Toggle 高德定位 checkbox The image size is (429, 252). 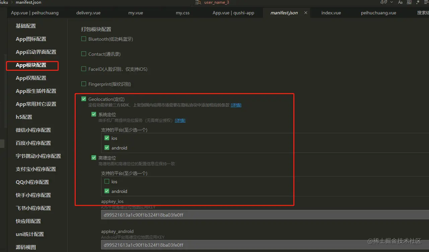94,158
